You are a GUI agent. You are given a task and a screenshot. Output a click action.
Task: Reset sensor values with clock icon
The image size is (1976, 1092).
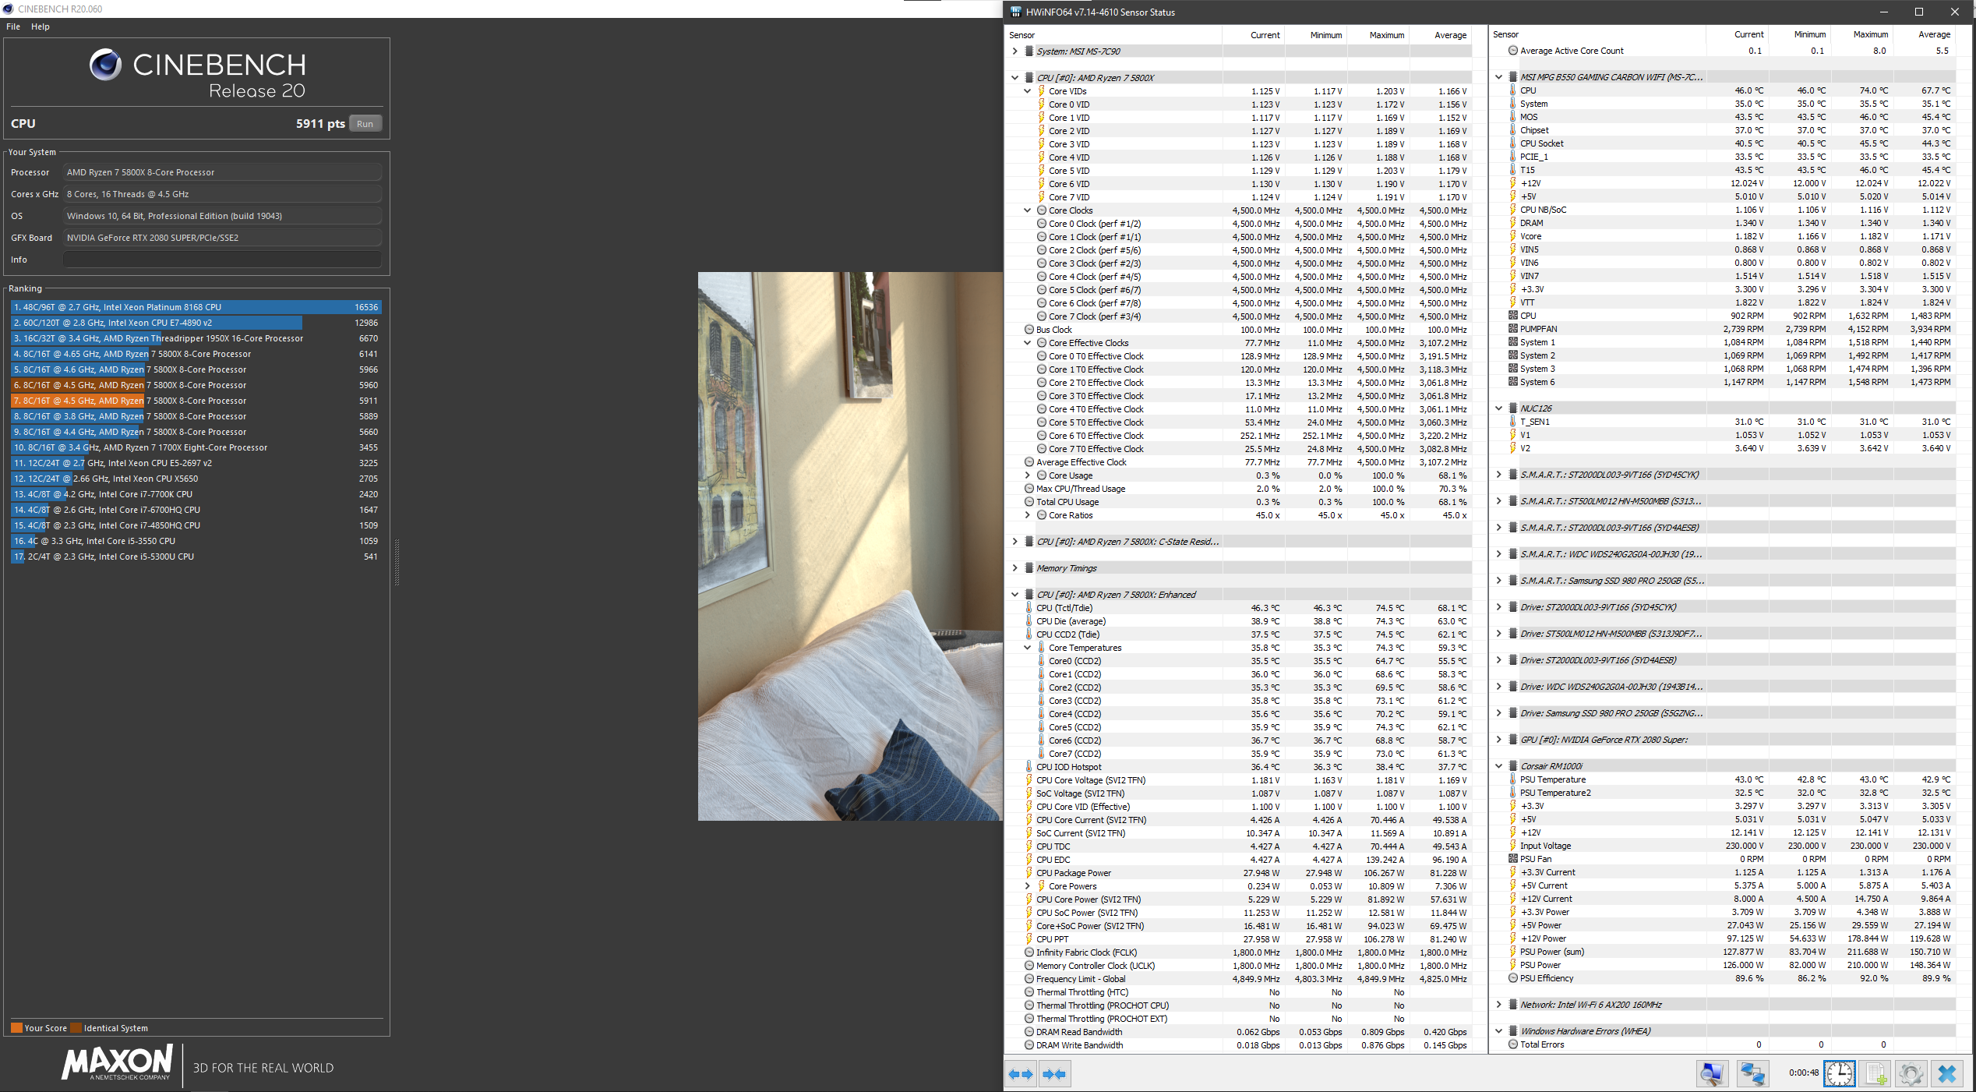click(x=1840, y=1074)
